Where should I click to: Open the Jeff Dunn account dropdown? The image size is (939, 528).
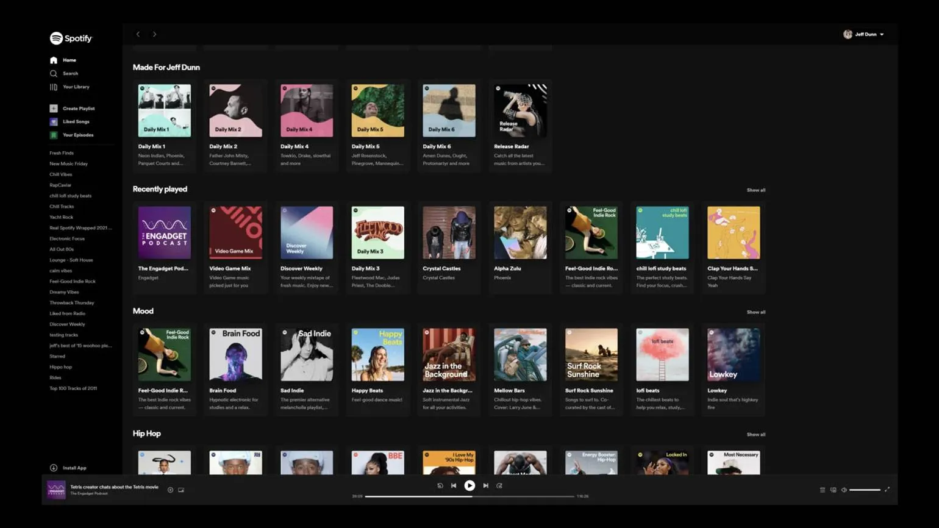coord(863,35)
